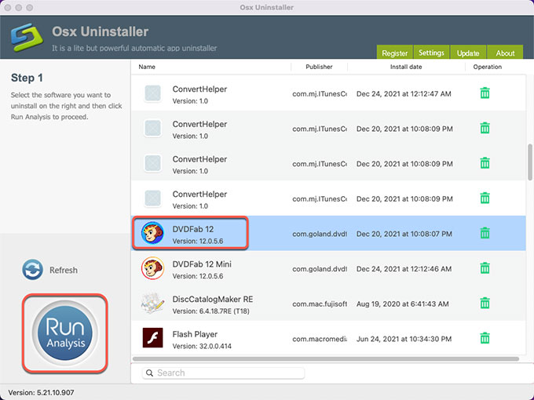The height and width of the screenshot is (400, 534).
Task: Click 'Version: 5.21.10.907' in status bar
Action: (41, 392)
